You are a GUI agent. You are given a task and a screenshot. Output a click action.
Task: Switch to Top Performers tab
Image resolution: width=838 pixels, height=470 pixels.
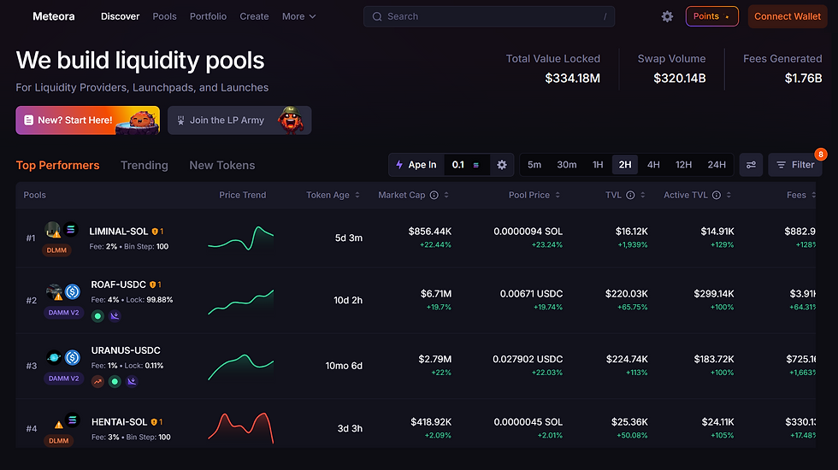click(x=58, y=166)
